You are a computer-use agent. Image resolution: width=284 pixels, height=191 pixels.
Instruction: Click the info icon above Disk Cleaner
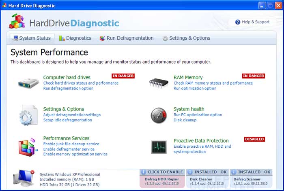coord(190,172)
